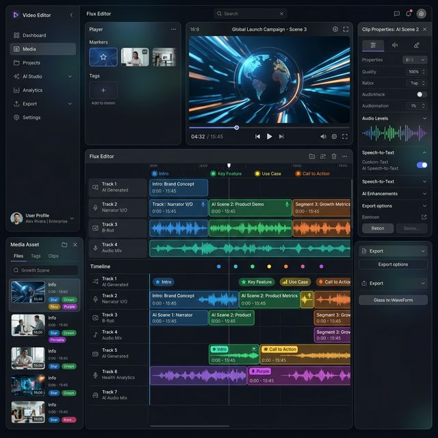Expand the AI Enhancements section
The height and width of the screenshot is (438, 438).
pyautogui.click(x=425, y=194)
